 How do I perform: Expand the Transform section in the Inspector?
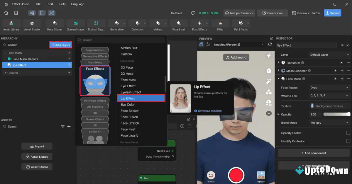click(x=278, y=62)
